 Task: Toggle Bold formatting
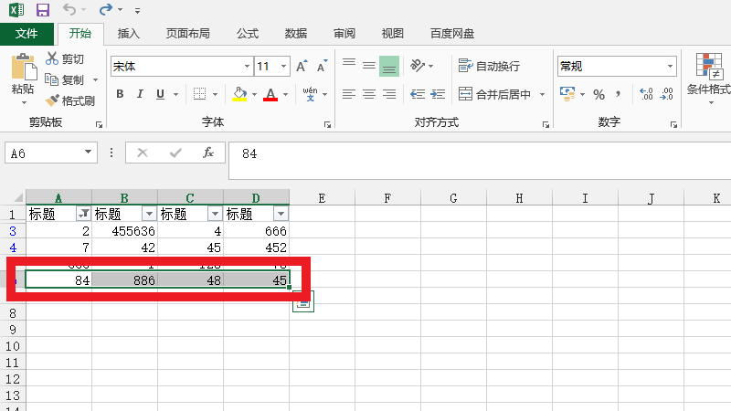[x=121, y=94]
